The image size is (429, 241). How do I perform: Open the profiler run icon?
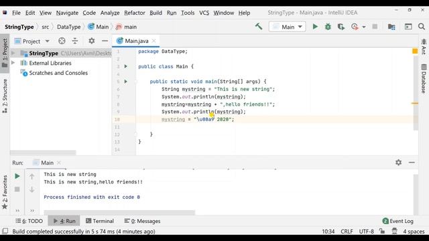(355, 27)
